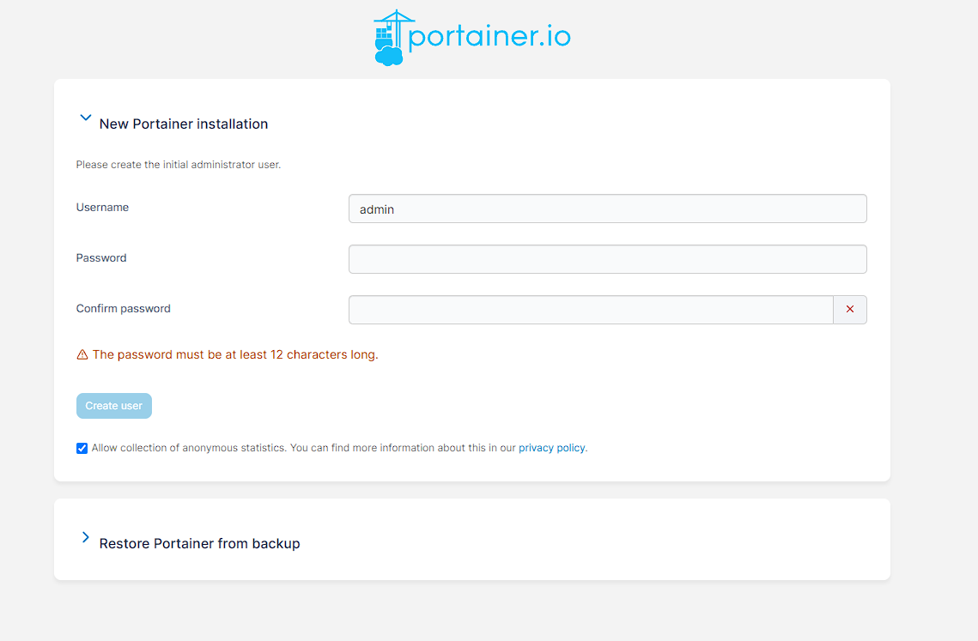Click 'New Portainer installation' heading text
978x641 pixels.
(184, 124)
